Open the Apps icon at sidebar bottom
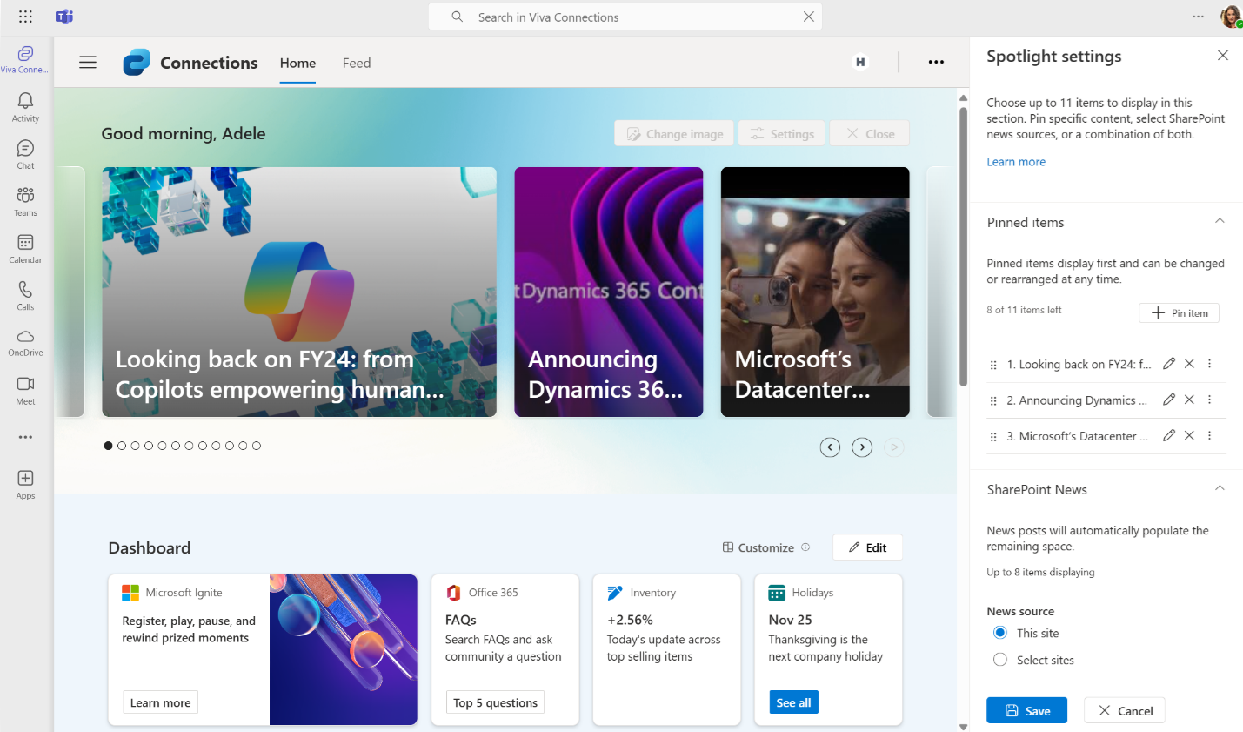The width and height of the screenshot is (1243, 732). 24,484
